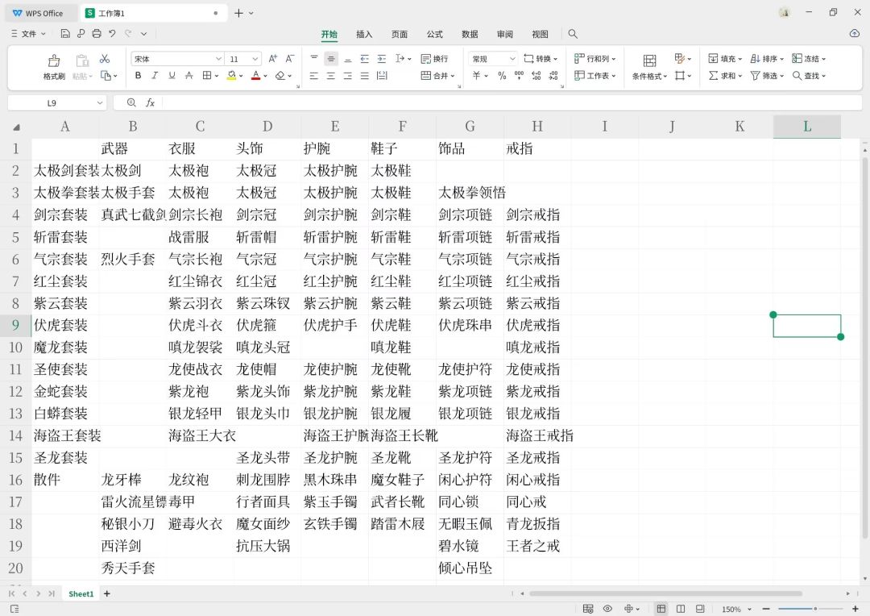Toggle eye protection mode icon in status bar

(x=607, y=609)
